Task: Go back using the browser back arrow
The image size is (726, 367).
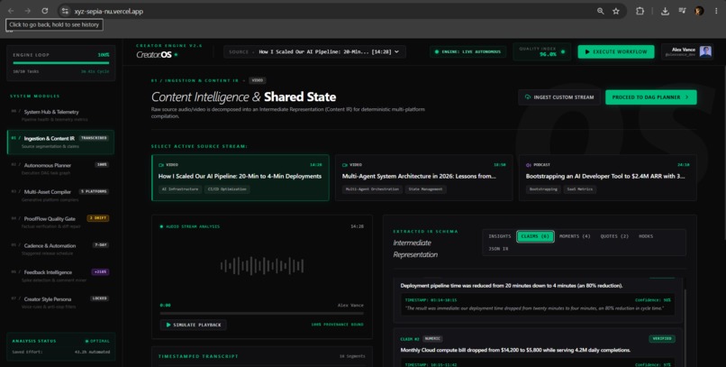Action: coord(11,11)
